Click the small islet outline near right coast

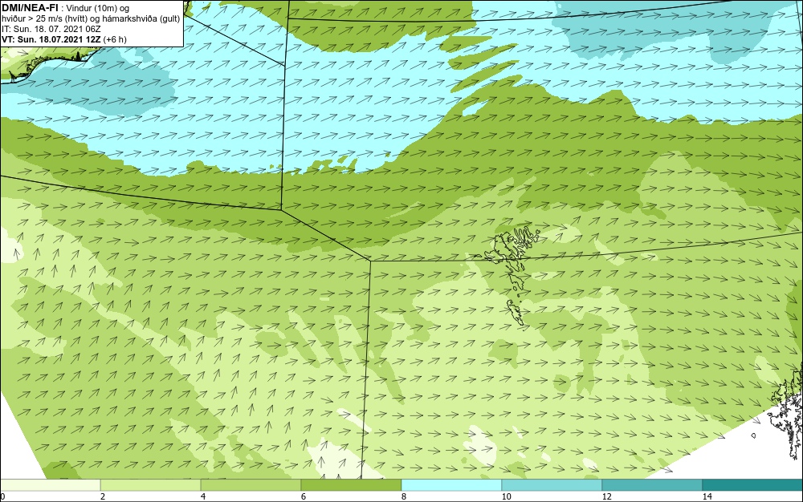pos(754,435)
